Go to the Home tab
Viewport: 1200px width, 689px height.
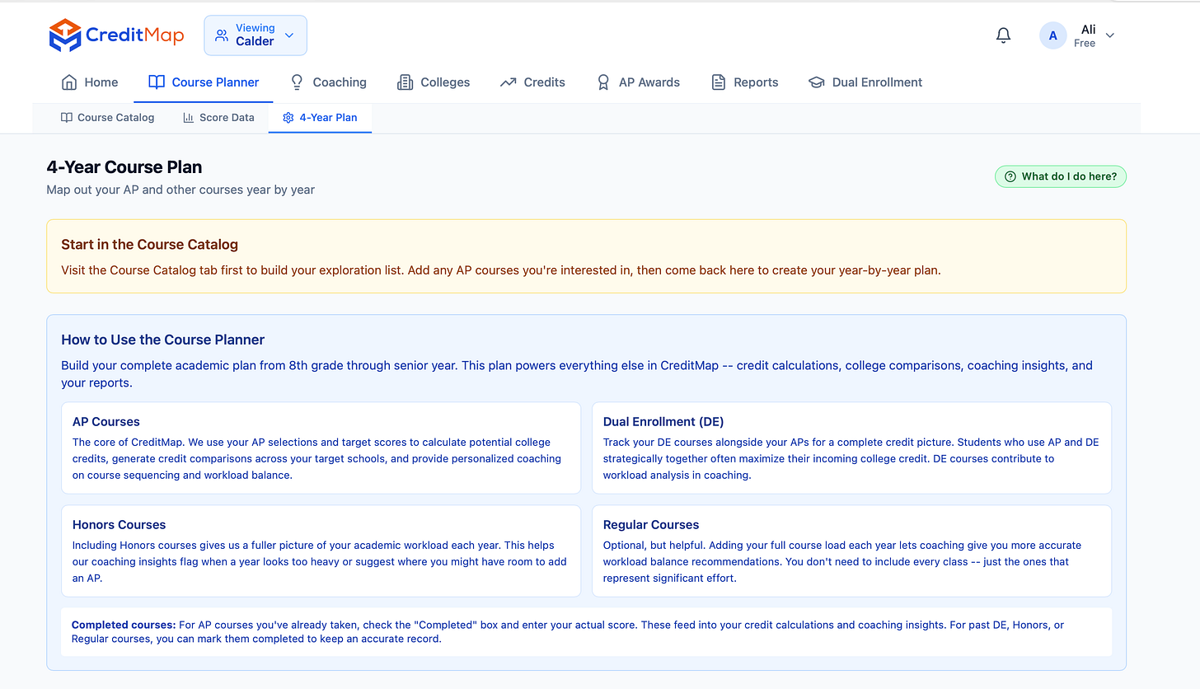click(x=90, y=82)
